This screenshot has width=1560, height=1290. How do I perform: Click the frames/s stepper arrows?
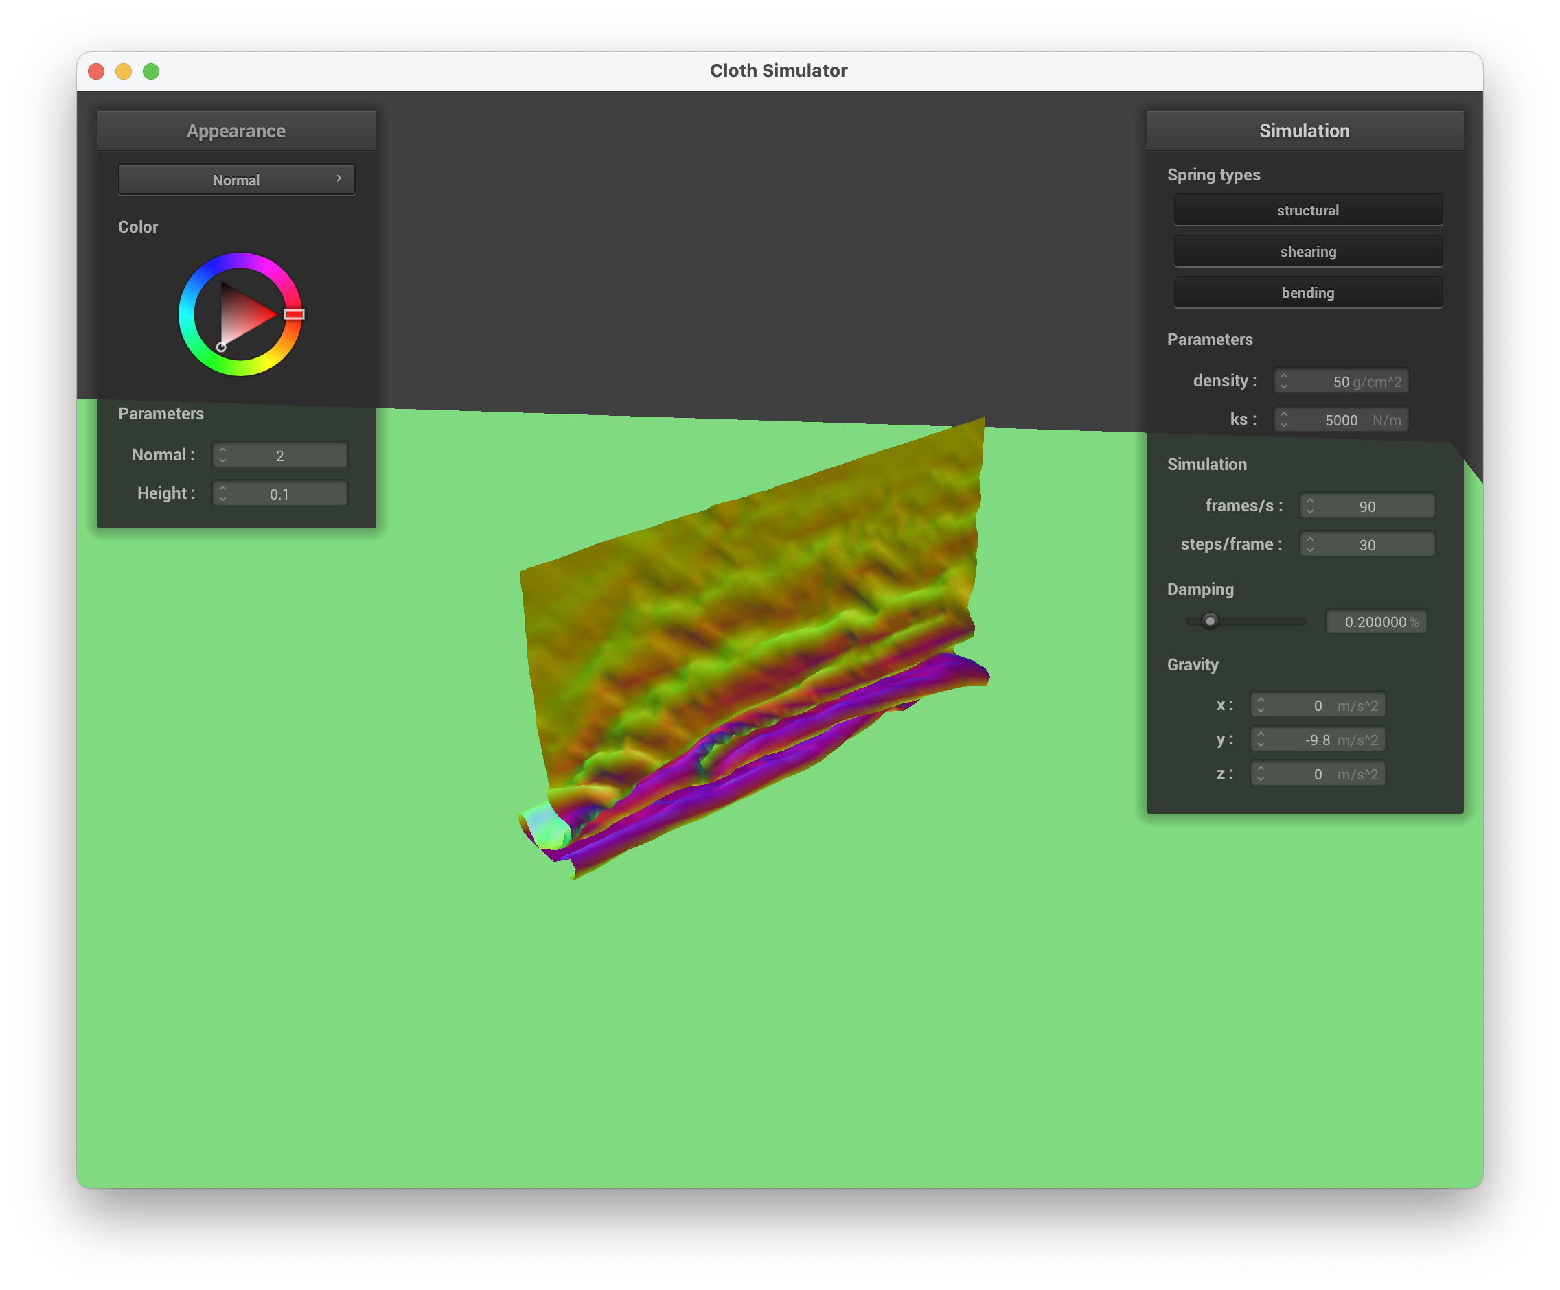(x=1309, y=506)
